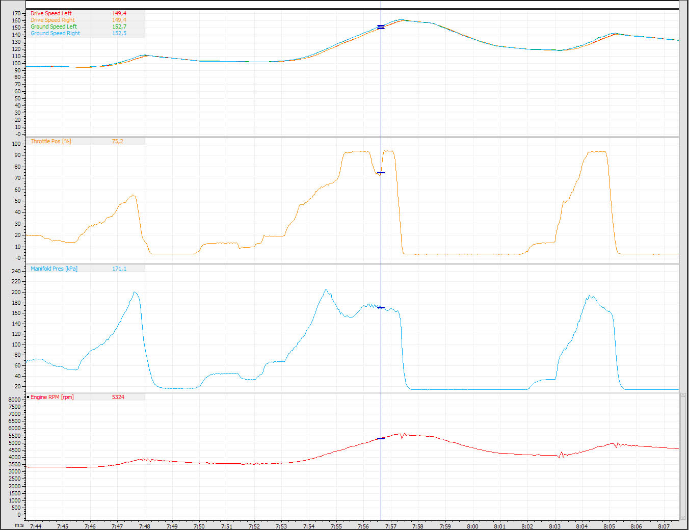This screenshot has height=530, width=689.
Task: Click the cursor marker on the speed traces
Action: click(381, 26)
